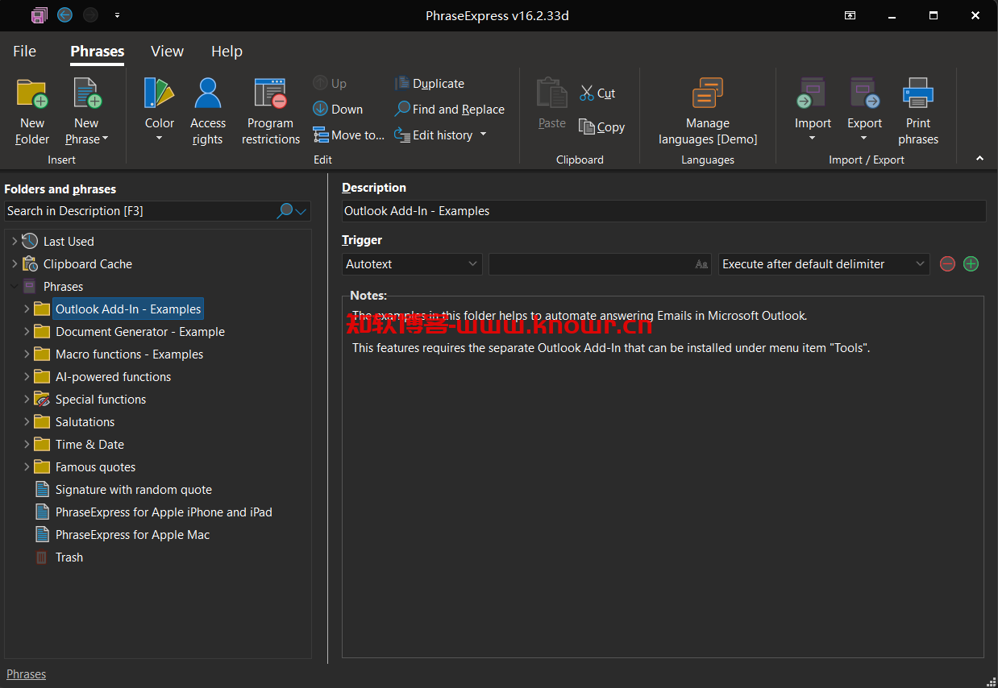
Task: Open Print phrases
Action: point(918,111)
